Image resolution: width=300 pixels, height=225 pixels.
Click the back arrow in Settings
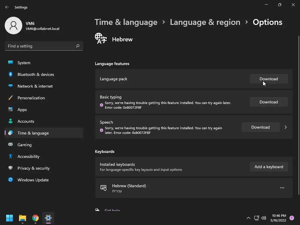click(x=7, y=7)
